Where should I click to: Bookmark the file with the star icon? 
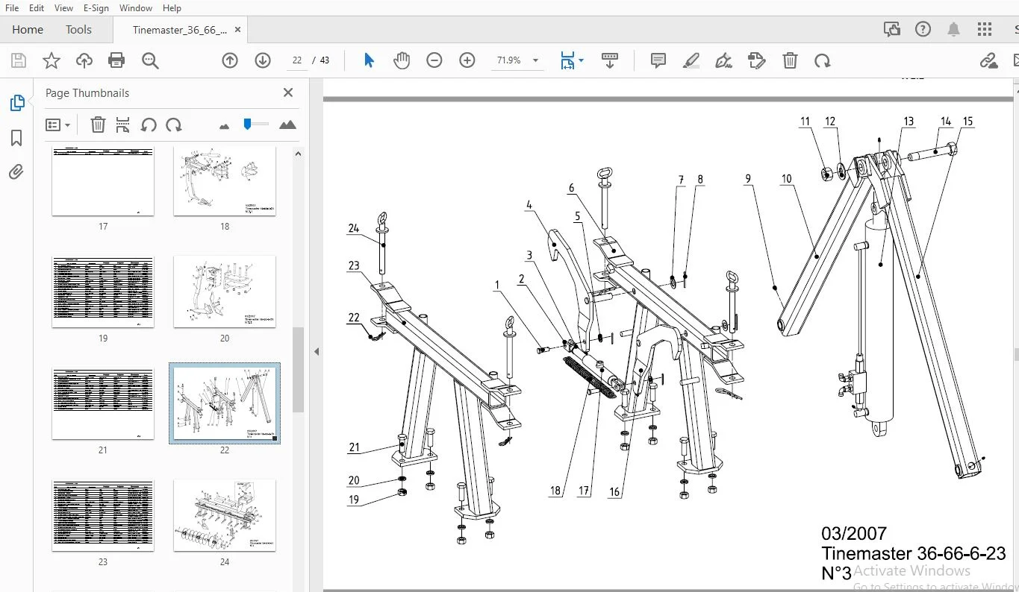[52, 60]
